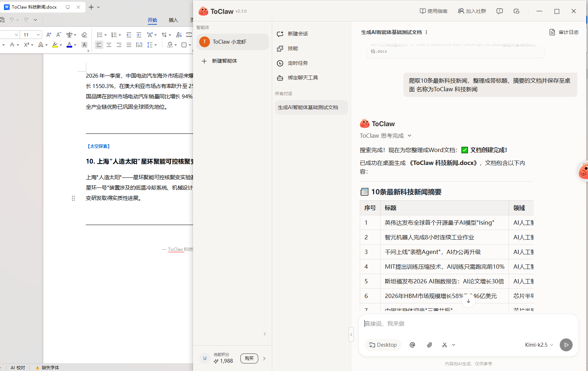The width and height of the screenshot is (588, 371).
Task: Justify text in the WPS document
Action: pos(129,45)
